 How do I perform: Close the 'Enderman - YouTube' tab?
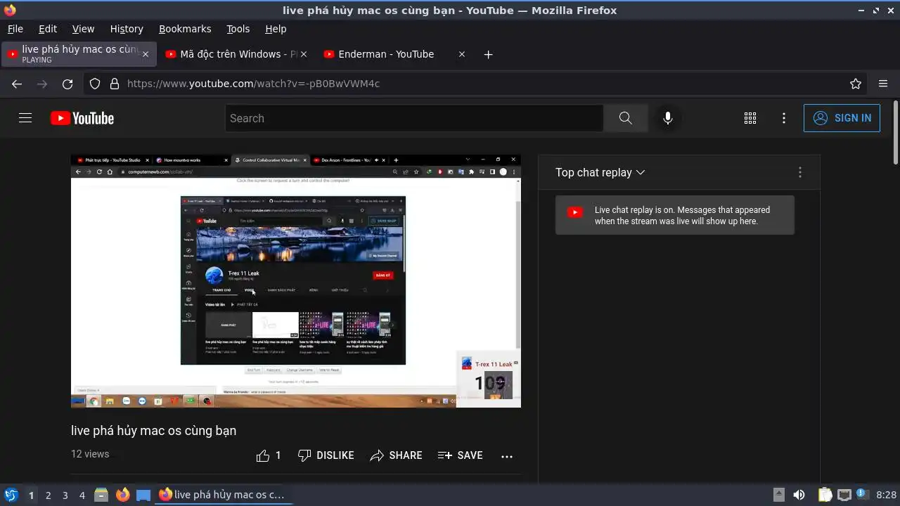click(462, 54)
